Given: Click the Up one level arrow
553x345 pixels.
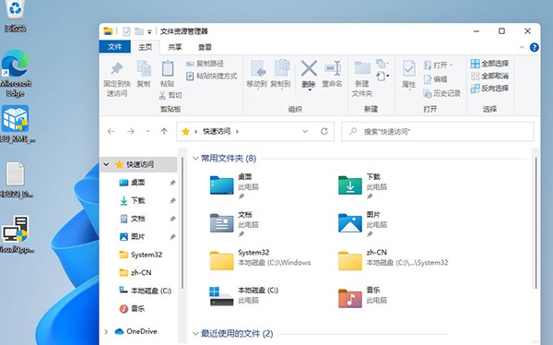Looking at the screenshot, I should [x=164, y=131].
